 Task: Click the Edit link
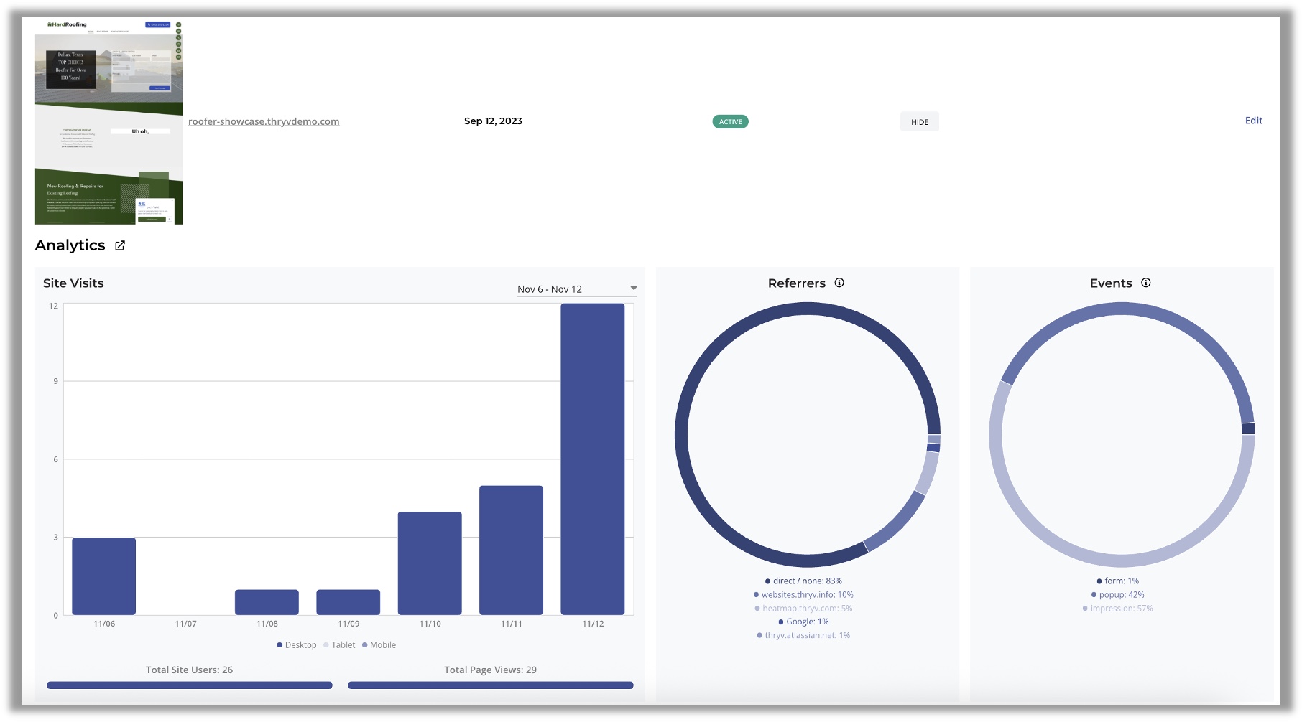tap(1253, 121)
